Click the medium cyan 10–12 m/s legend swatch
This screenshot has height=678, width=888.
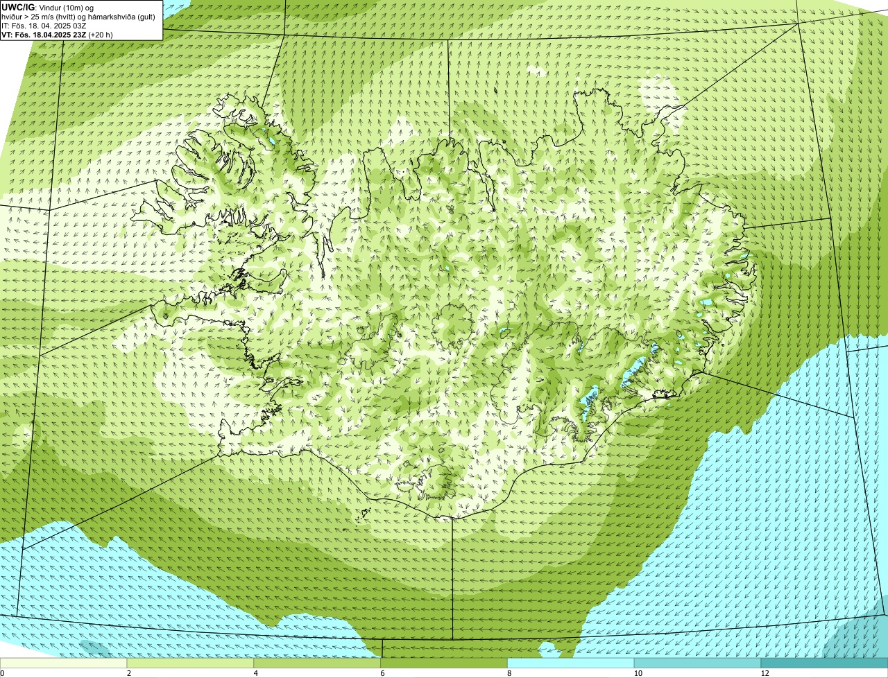coord(698,663)
